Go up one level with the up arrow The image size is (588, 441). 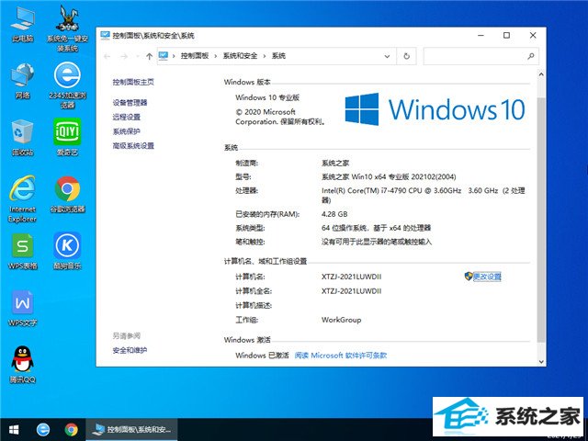[149, 56]
